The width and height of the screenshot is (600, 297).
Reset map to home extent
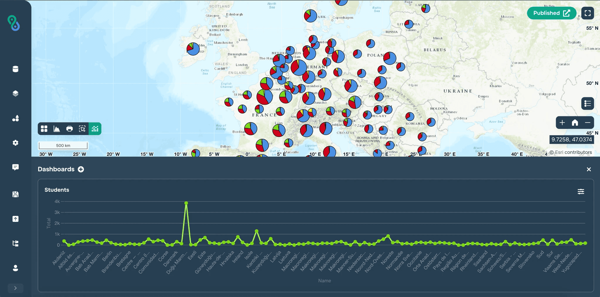click(575, 122)
